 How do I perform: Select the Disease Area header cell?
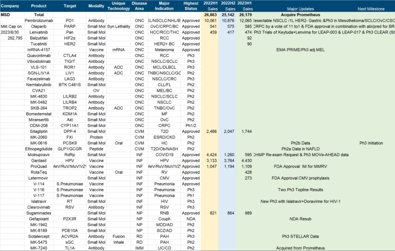pos(139,6)
